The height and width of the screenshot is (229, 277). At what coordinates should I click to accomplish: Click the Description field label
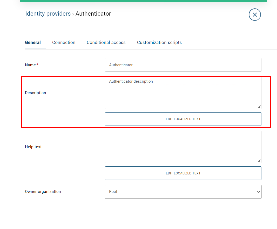pos(35,93)
